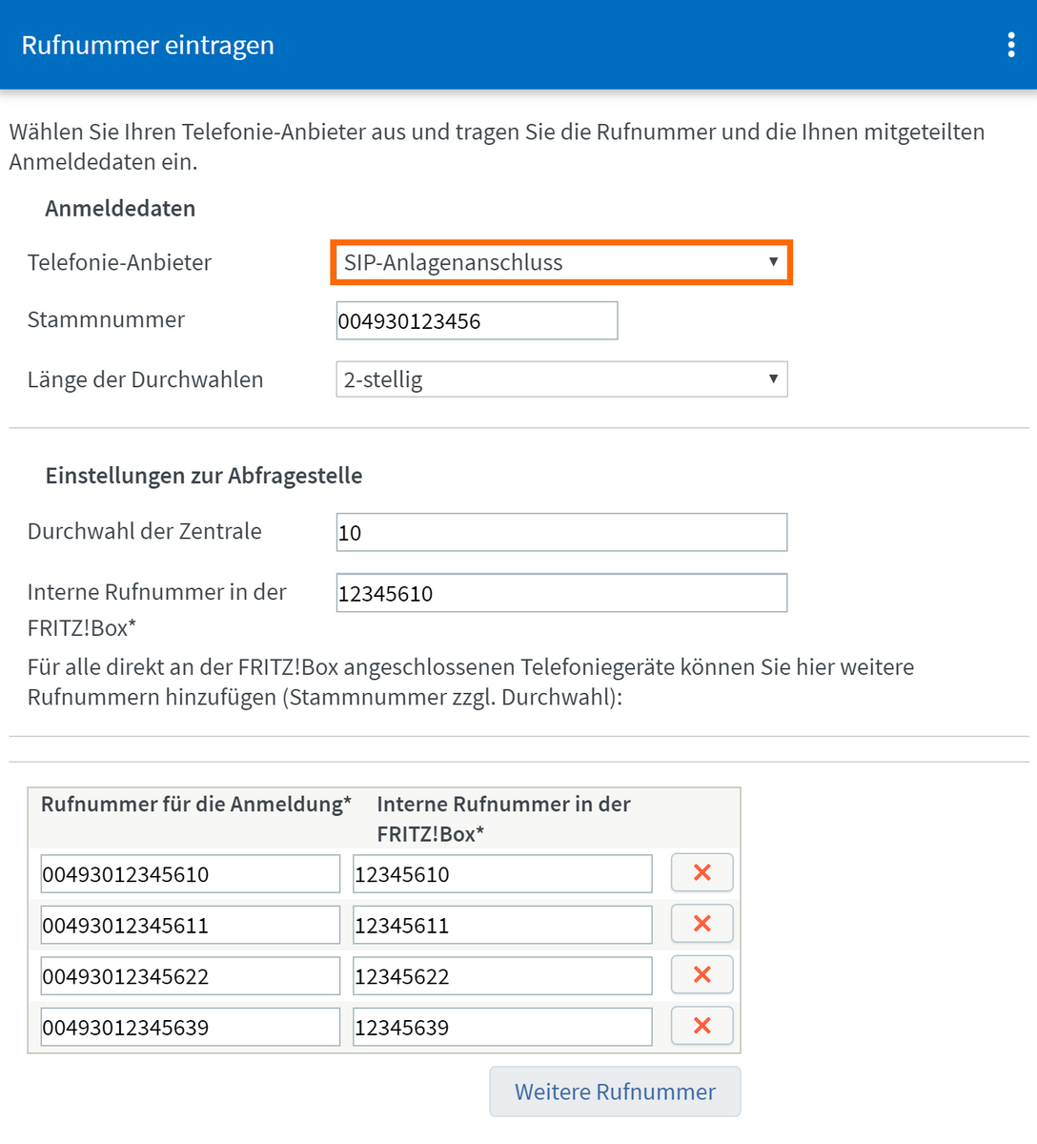This screenshot has height=1144, width=1037.
Task: Click the registration number 00493012345622 field
Action: [190, 976]
